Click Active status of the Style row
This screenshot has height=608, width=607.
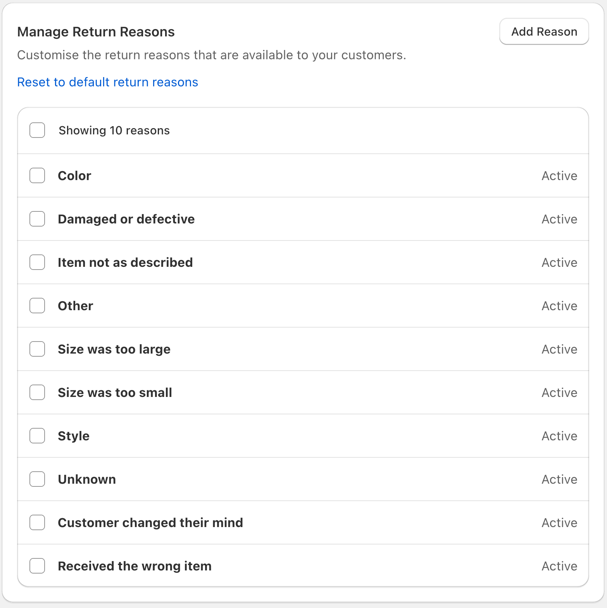pos(559,436)
